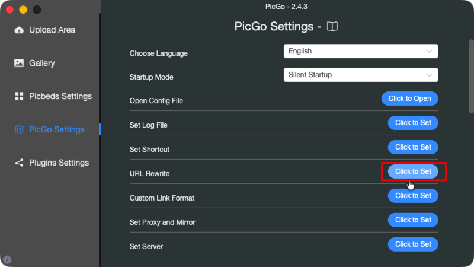The image size is (474, 267).
Task: Open the Upload Area menu item
Action: [52, 30]
